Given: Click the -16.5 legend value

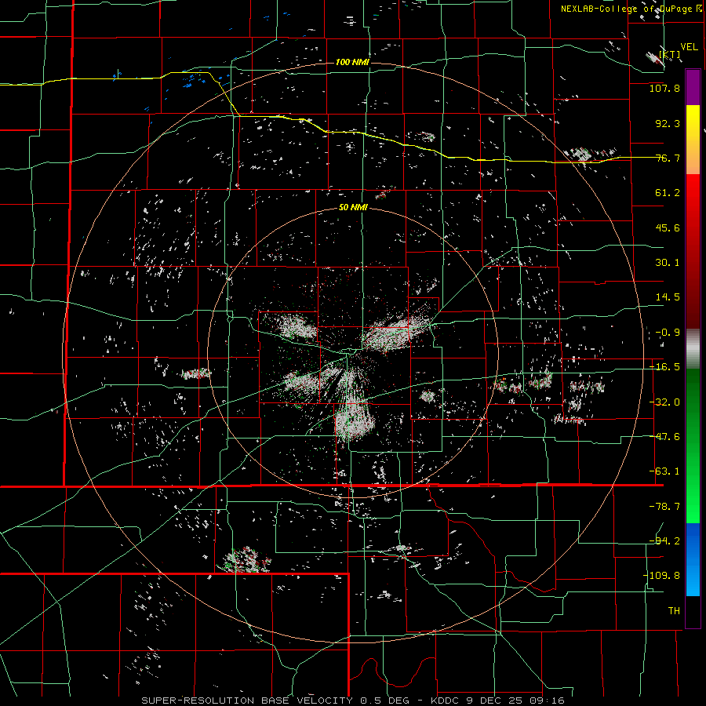Looking at the screenshot, I should point(664,367).
